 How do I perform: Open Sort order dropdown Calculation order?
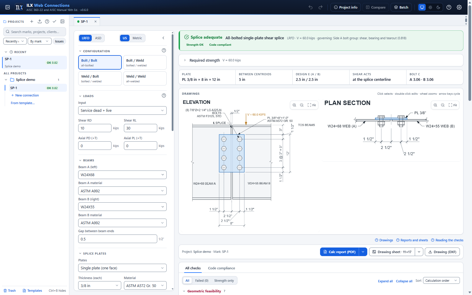(441, 281)
